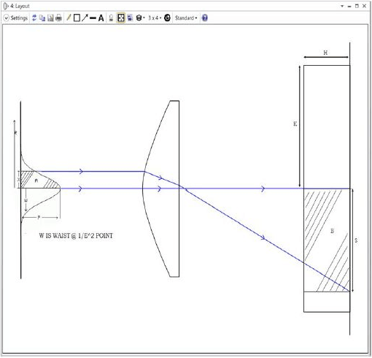This screenshot has height=358, width=372.
Task: Open the window options down-arrow menu
Action: click(342, 6)
